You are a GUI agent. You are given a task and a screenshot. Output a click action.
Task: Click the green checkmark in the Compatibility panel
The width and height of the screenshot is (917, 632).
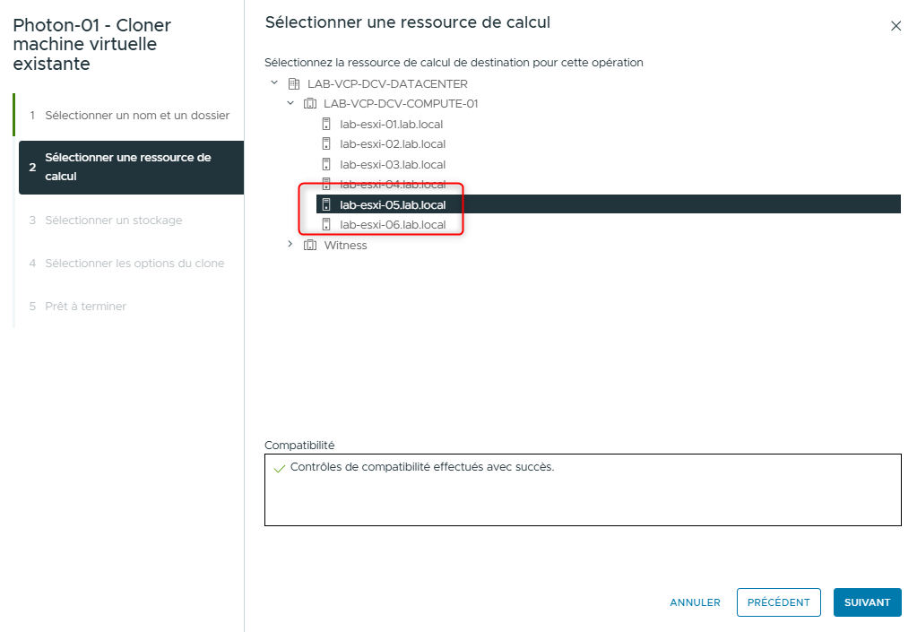(279, 467)
